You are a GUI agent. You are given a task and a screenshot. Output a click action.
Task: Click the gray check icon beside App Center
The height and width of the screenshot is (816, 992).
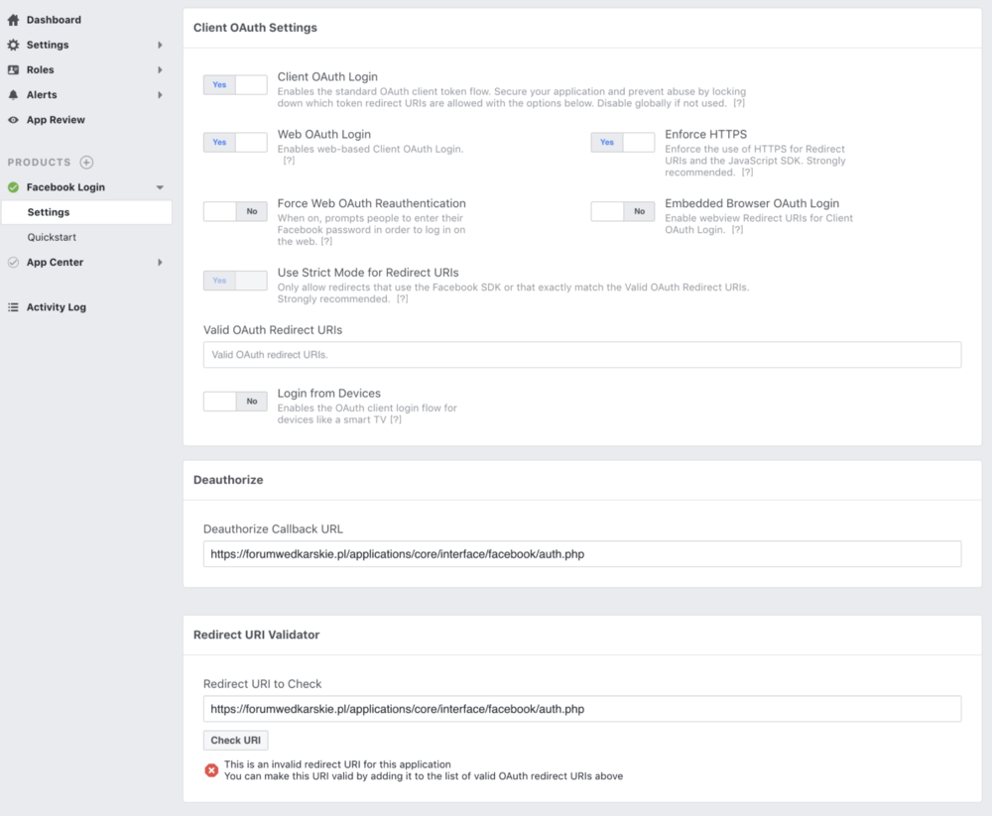[x=13, y=262]
